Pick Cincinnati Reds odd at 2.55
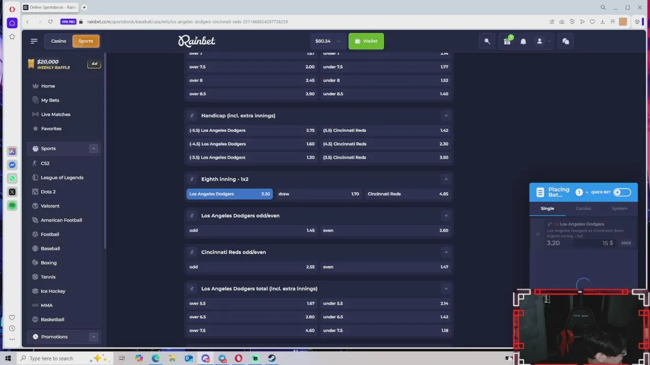The image size is (650, 365). pyautogui.click(x=252, y=267)
